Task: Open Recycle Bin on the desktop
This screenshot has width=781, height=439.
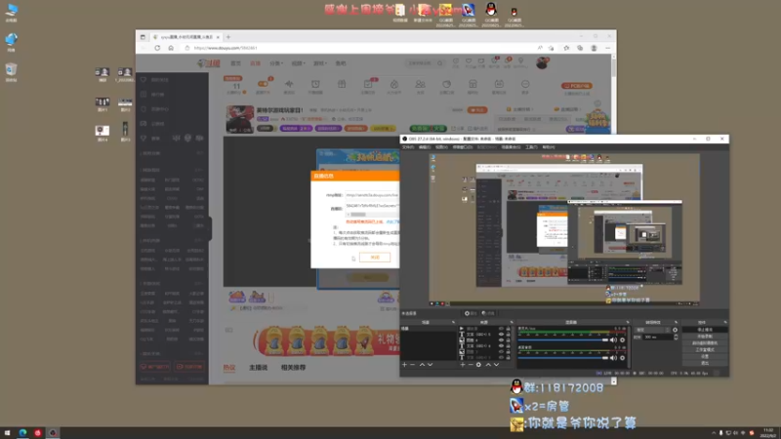Action: click(x=11, y=71)
